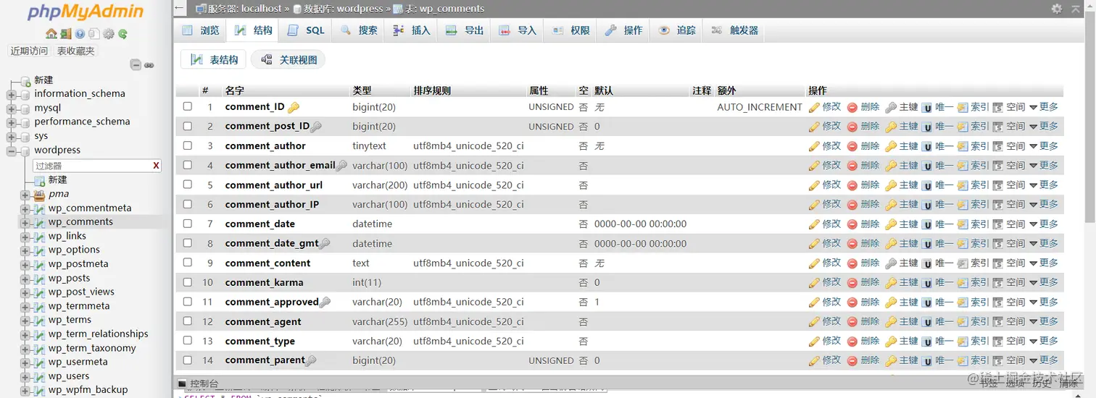The width and height of the screenshot is (1096, 398).
Task: Expand the wp_users table node
Action: pyautogui.click(x=25, y=376)
